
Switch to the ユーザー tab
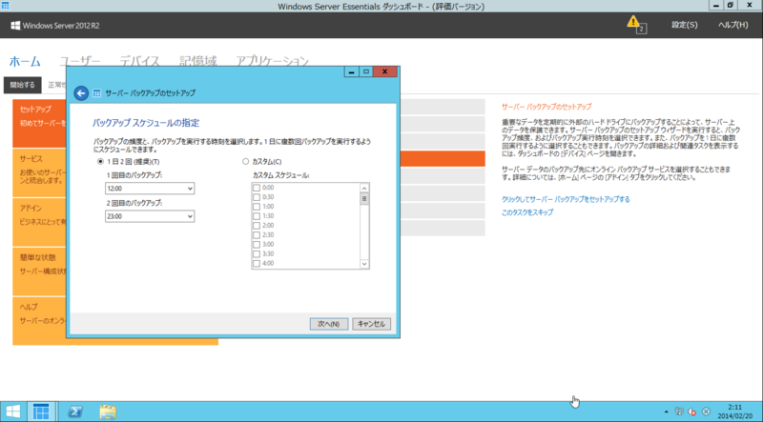[80, 61]
